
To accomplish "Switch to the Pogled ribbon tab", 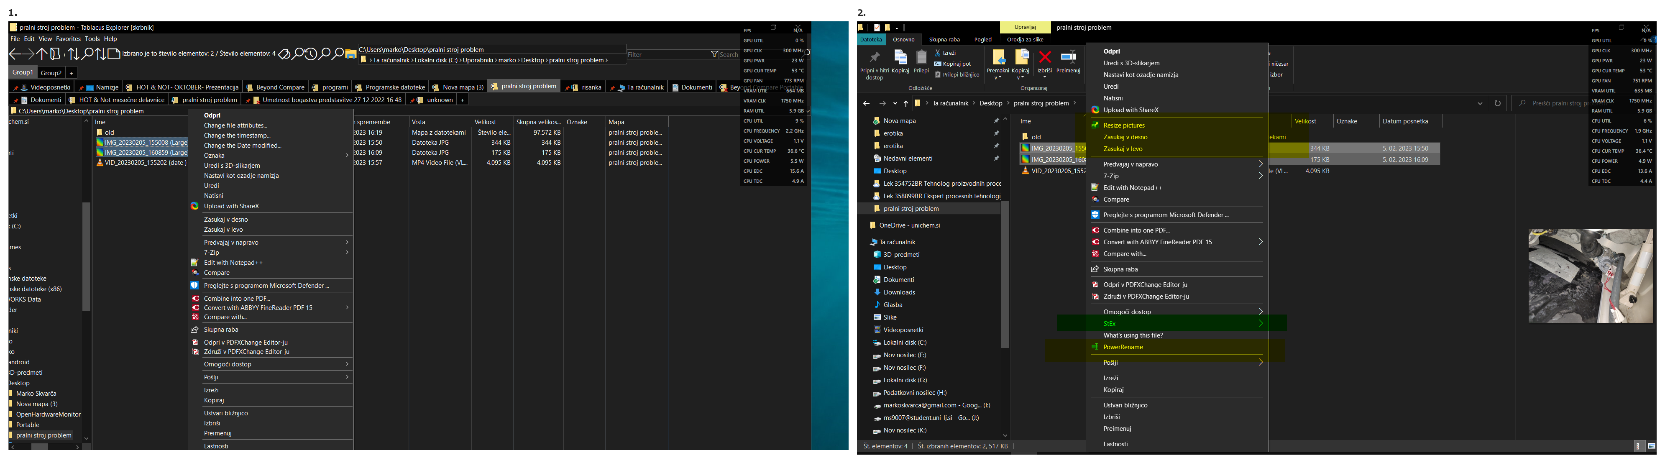I will coord(982,39).
